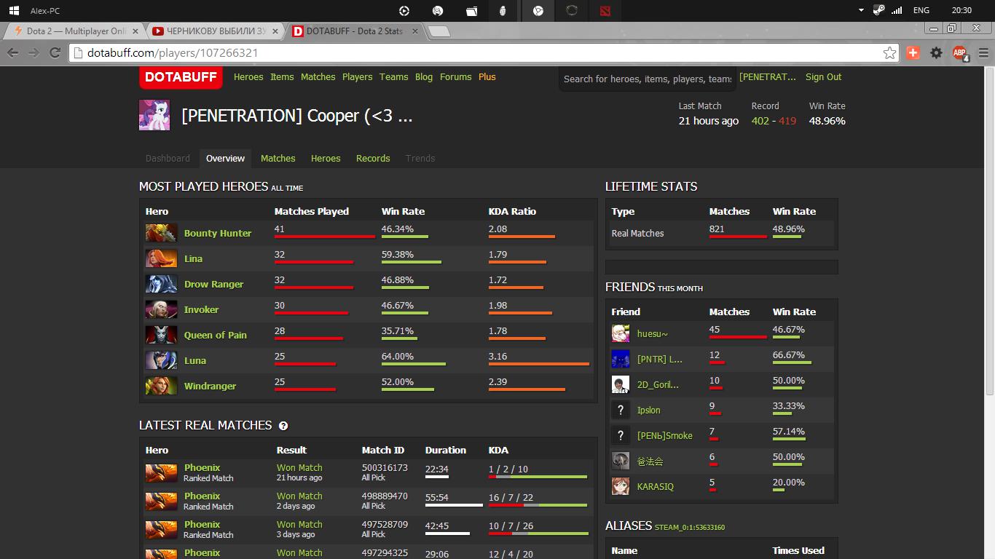This screenshot has width=995, height=559.
Task: Click the browser address bar URL
Action: click(x=173, y=52)
